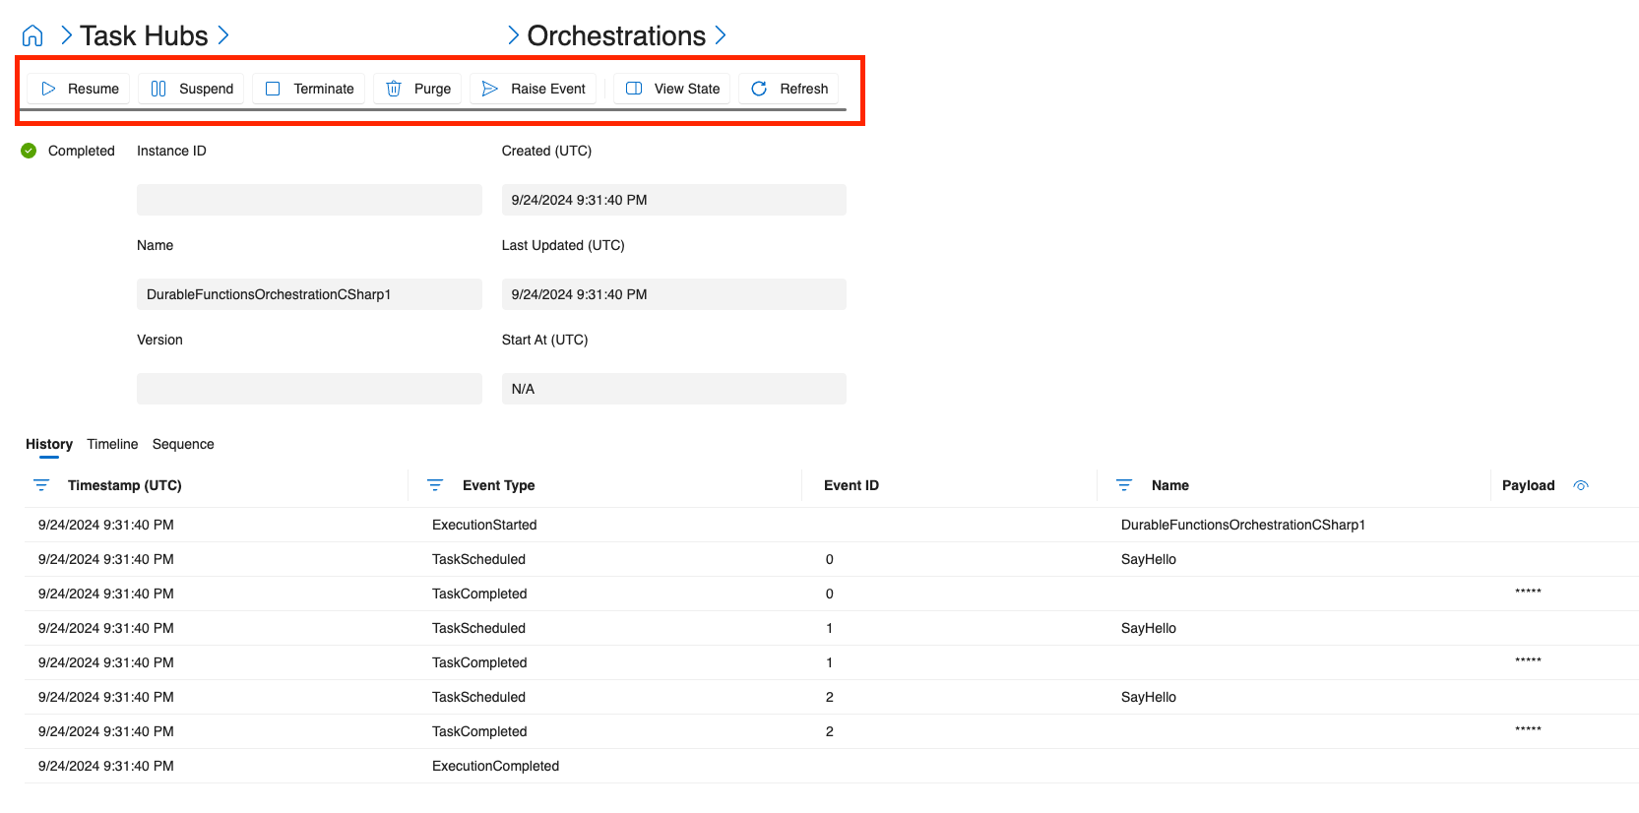This screenshot has width=1639, height=813.
Task: Switch to the Timeline tab
Action: click(112, 444)
